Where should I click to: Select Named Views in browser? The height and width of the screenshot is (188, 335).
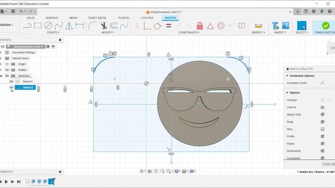click(20, 58)
